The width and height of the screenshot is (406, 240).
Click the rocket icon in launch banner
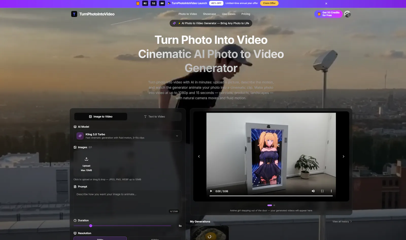[x=169, y=3]
